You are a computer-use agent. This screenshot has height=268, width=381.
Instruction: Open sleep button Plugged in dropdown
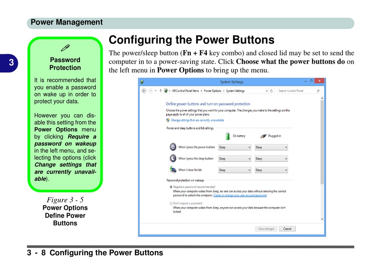[x=271, y=159]
